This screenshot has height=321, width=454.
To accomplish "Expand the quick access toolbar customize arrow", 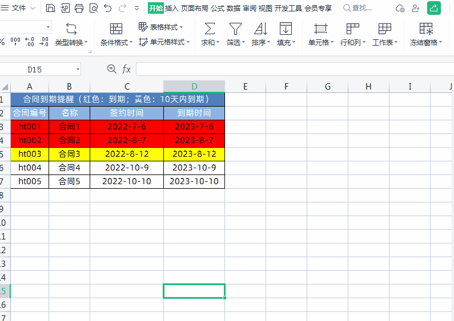I will (136, 9).
